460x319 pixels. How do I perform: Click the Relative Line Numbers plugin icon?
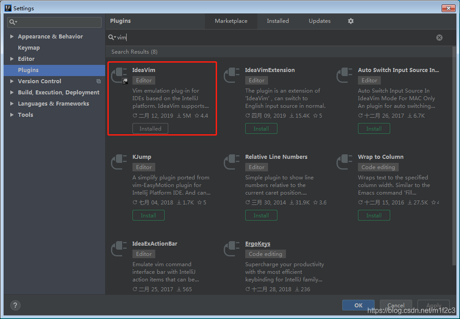point(232,162)
